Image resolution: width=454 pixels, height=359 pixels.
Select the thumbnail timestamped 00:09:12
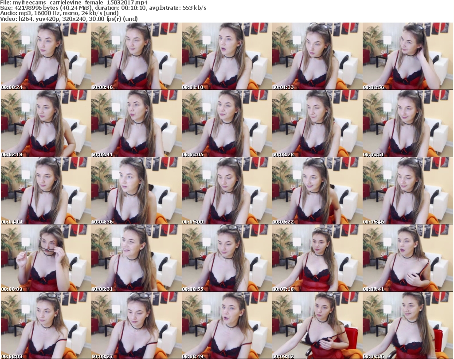[317, 325]
